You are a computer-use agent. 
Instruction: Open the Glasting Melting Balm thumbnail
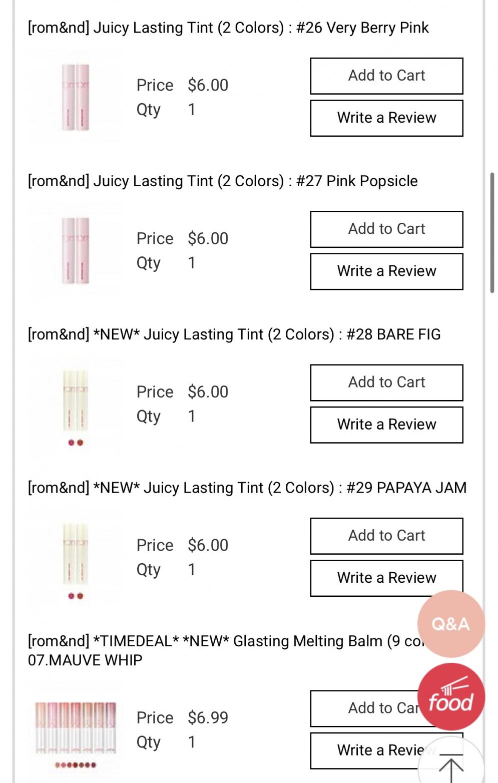point(76,731)
